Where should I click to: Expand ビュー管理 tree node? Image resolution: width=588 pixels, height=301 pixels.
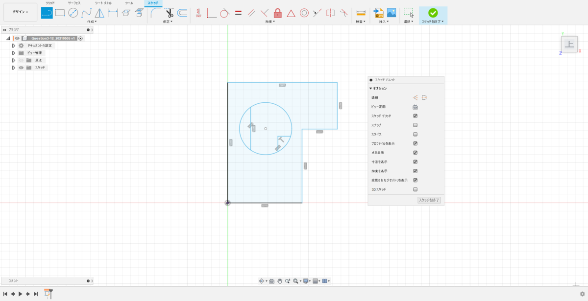click(x=14, y=53)
